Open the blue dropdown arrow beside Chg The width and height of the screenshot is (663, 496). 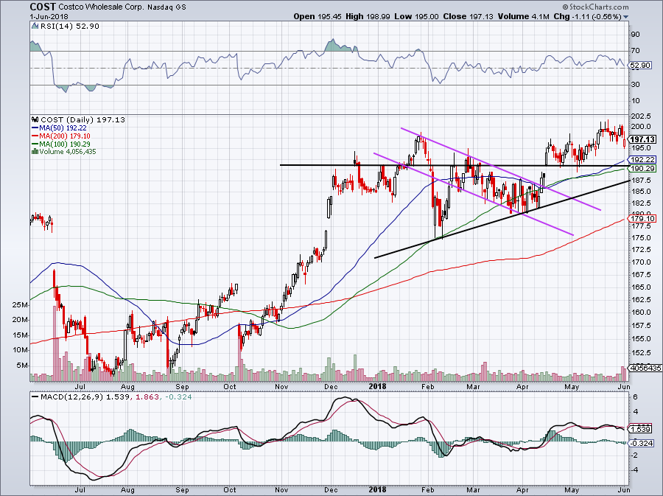click(x=625, y=17)
